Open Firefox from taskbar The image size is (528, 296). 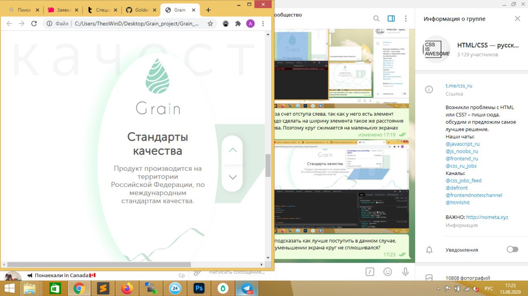pos(127,288)
